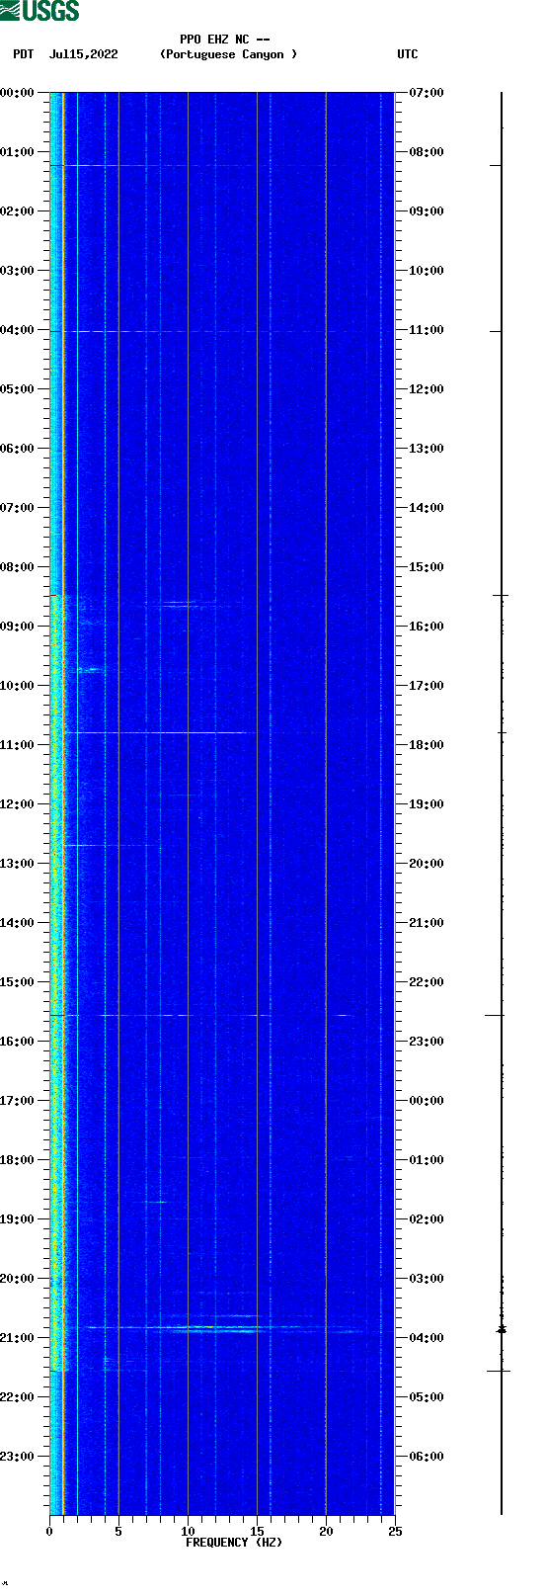
Task: Click the UTC axis '04:00' label
Action: coord(427,1338)
